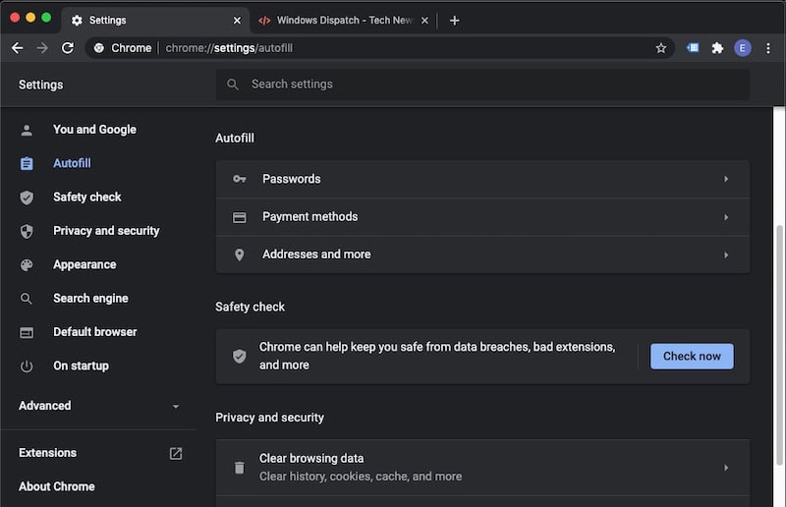Screen dimensions: 786x507
Task: Open About Chrome
Action: (x=57, y=486)
